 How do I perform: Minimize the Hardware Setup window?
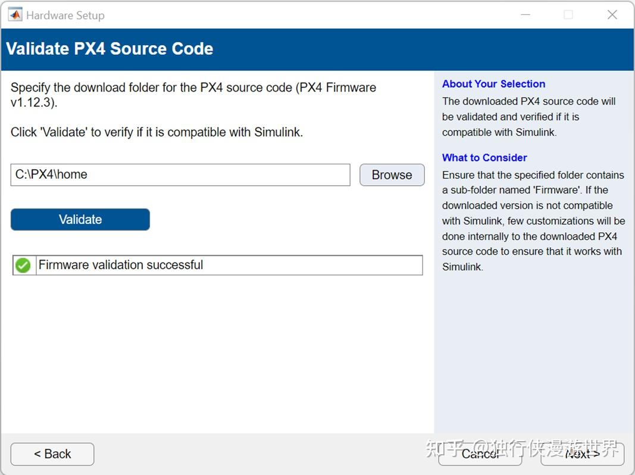pyautogui.click(x=524, y=15)
